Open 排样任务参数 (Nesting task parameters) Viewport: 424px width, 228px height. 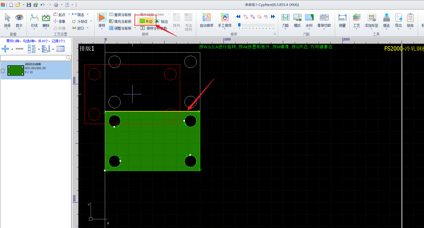154,28
